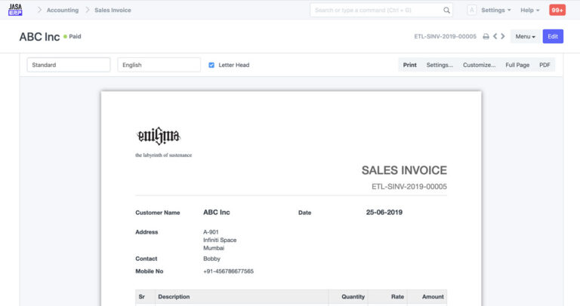Expand the Menu dropdown button
580x306 pixels.
(x=525, y=36)
